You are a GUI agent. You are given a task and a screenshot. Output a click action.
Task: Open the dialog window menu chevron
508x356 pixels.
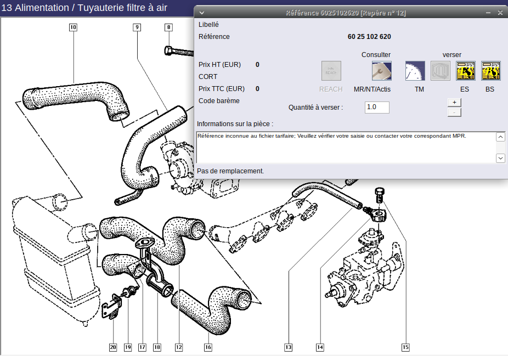(202, 13)
